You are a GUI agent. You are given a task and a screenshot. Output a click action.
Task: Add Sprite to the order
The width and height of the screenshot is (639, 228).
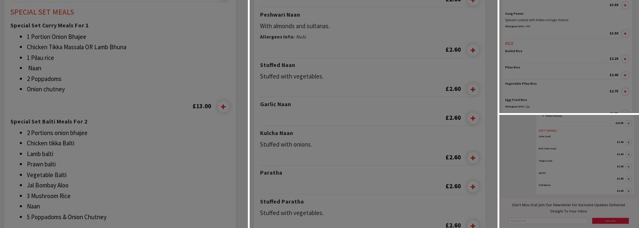coord(629,179)
